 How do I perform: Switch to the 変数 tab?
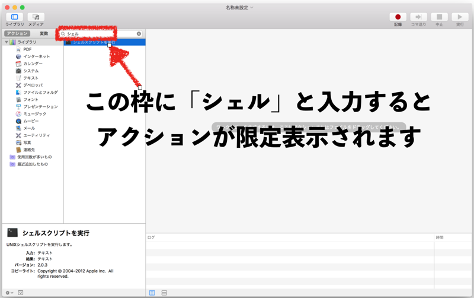44,34
